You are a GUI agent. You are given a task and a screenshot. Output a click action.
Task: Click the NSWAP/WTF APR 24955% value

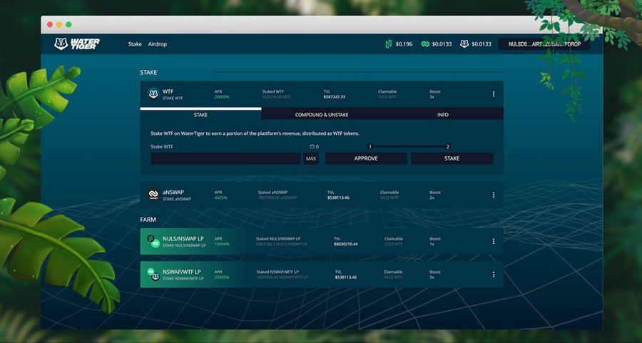[222, 277]
